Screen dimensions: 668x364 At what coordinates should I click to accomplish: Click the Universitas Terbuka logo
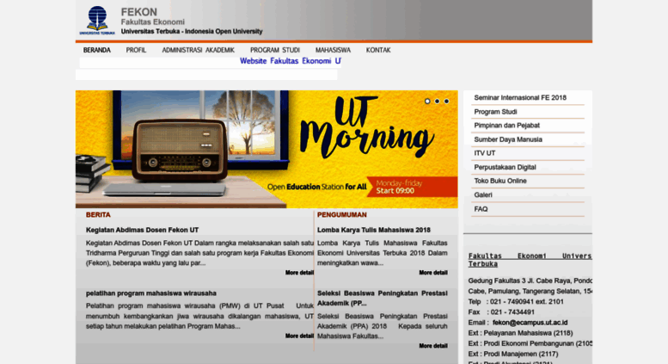pyautogui.click(x=97, y=21)
